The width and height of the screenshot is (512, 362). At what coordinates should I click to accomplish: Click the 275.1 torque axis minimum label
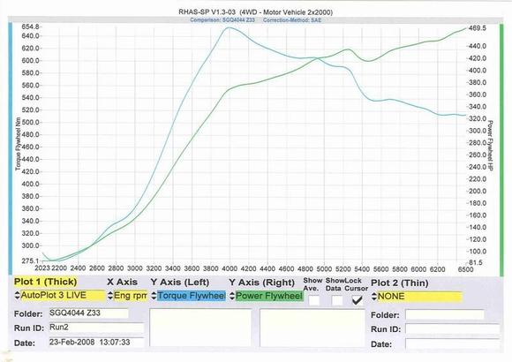point(30,260)
